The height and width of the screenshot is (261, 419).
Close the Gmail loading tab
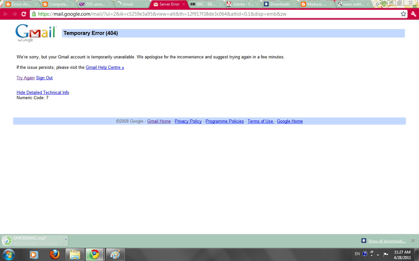147,4
